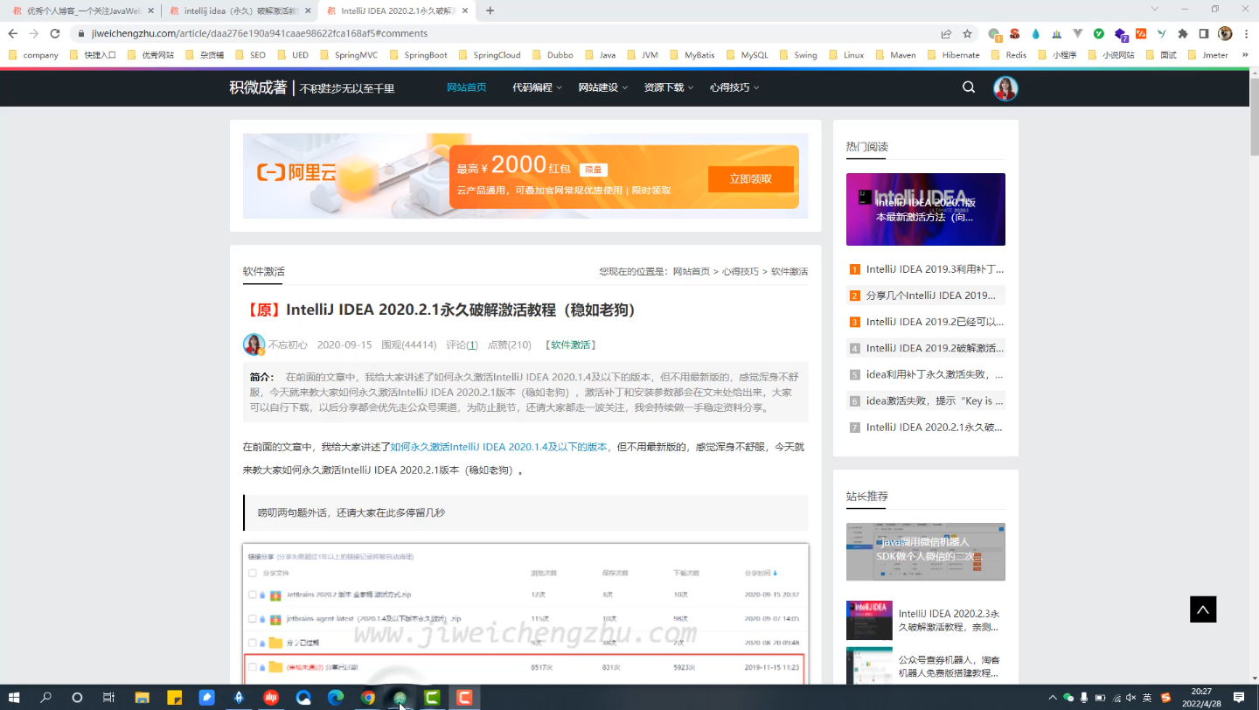Screen dimensions: 1259x710
Task: Click the Vue devtools extension icon
Action: pos(1078,33)
